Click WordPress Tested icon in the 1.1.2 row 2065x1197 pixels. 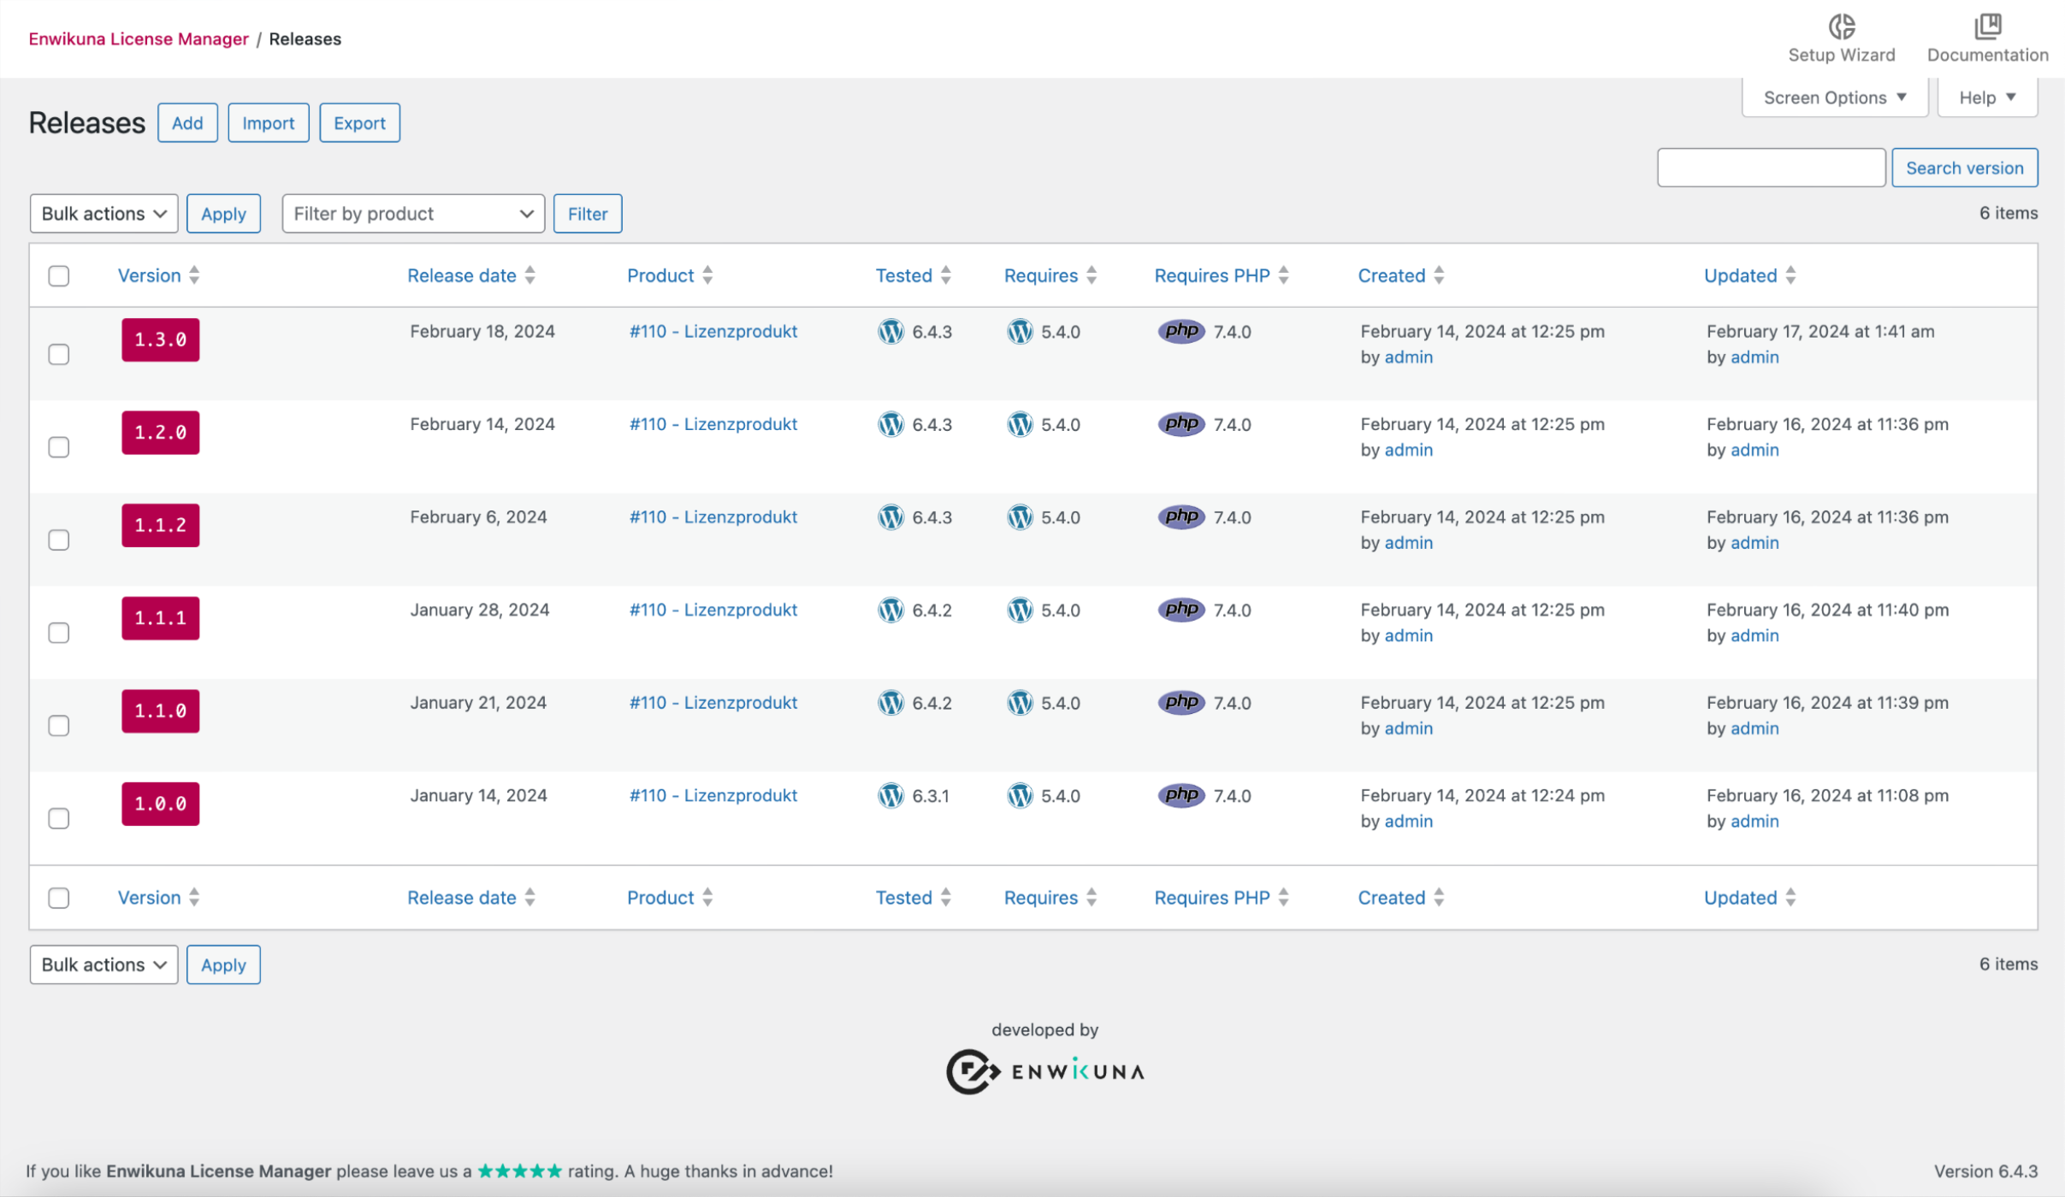pyautogui.click(x=890, y=517)
